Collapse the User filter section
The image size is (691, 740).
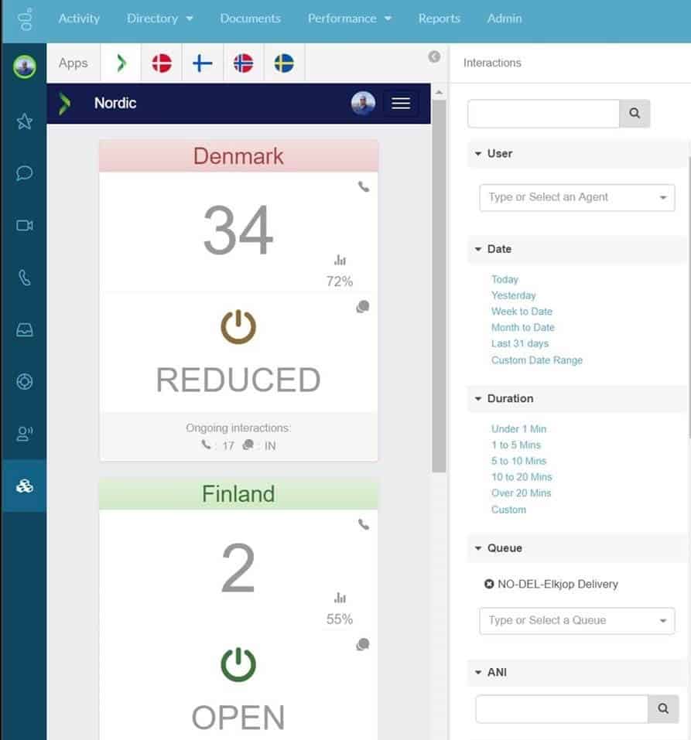pyautogui.click(x=478, y=154)
